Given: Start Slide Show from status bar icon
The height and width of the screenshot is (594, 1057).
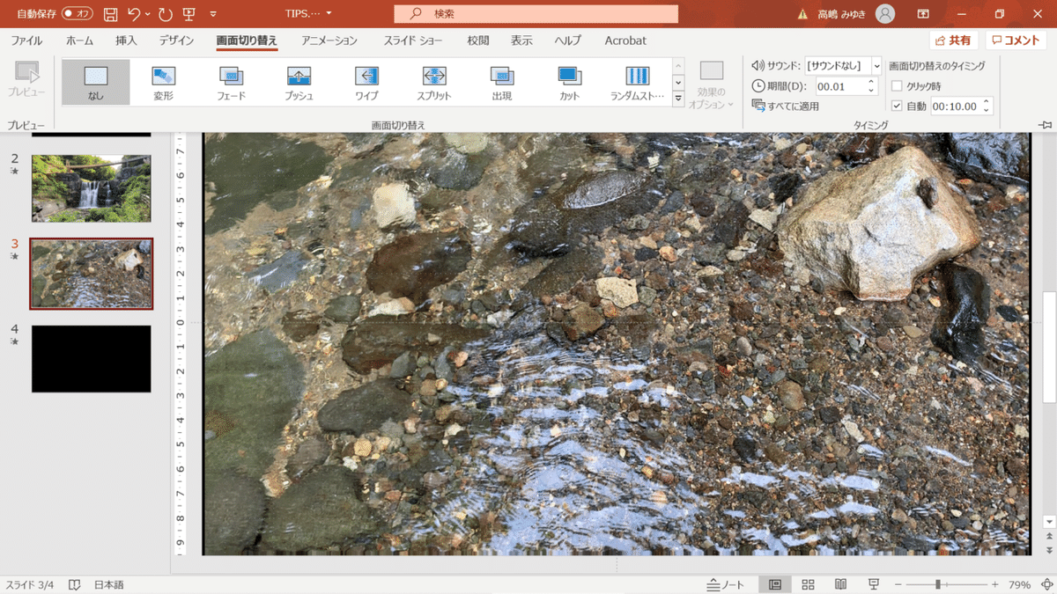Looking at the screenshot, I should (x=873, y=584).
